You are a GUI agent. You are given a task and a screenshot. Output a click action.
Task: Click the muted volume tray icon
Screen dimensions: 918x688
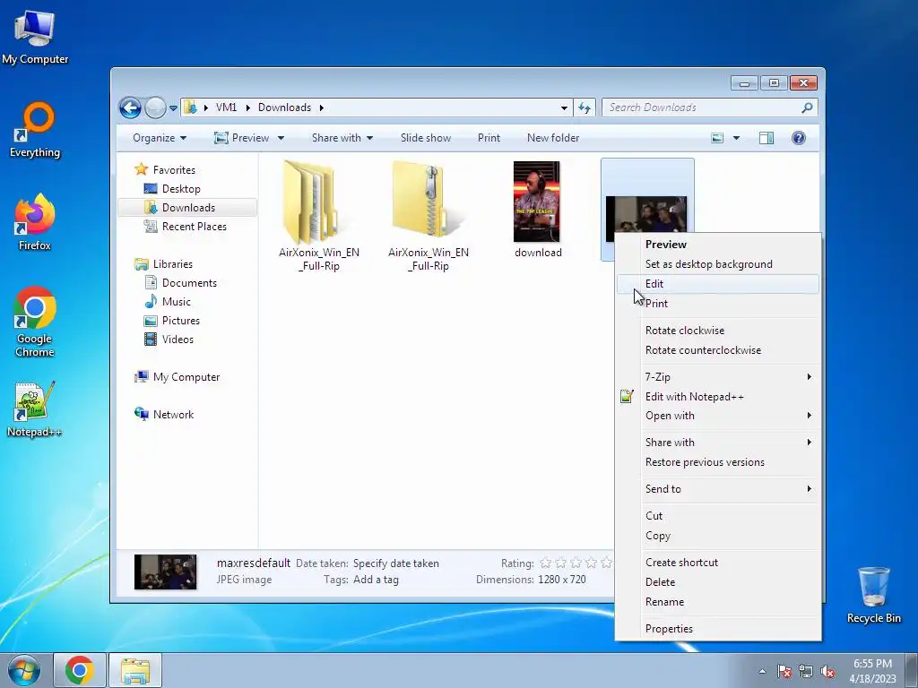click(827, 672)
